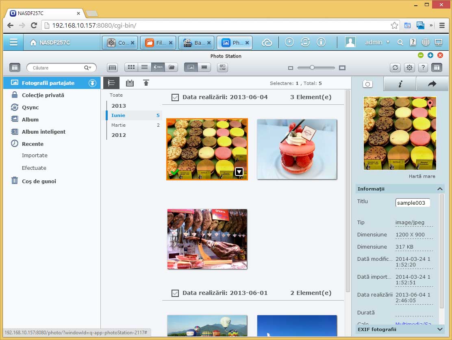
Task: Open Album in sidebar
Action: (30, 119)
